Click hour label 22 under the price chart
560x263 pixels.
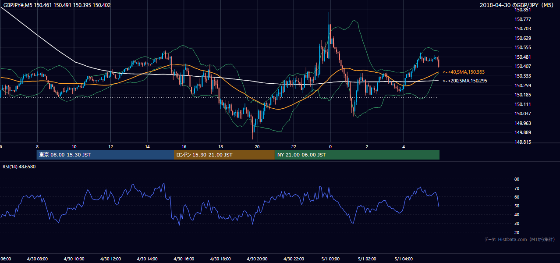294,147
